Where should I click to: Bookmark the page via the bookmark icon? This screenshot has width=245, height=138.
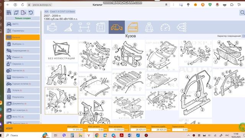(166, 5)
